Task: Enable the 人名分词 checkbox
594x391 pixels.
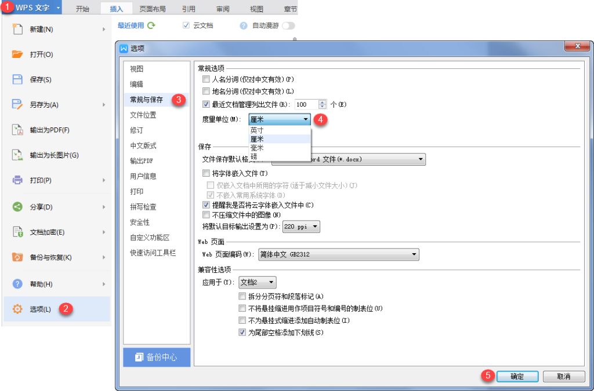Action: coord(206,79)
